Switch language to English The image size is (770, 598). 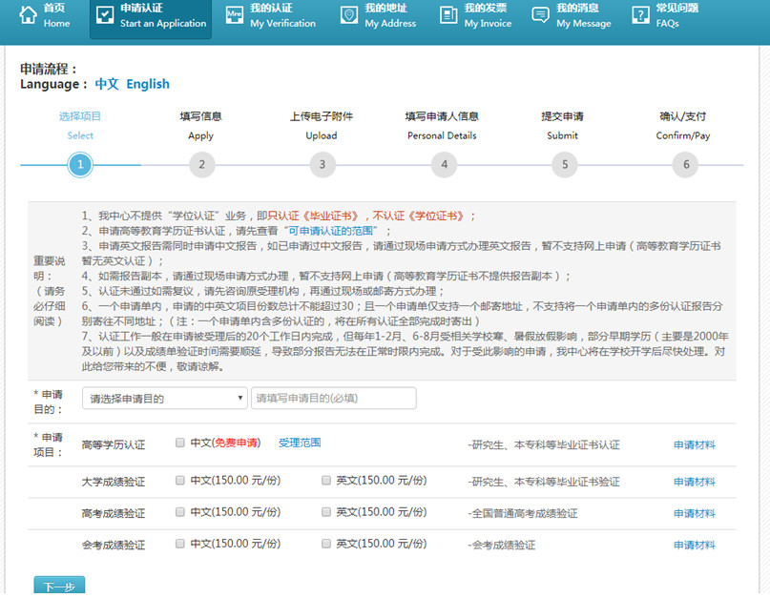point(148,84)
